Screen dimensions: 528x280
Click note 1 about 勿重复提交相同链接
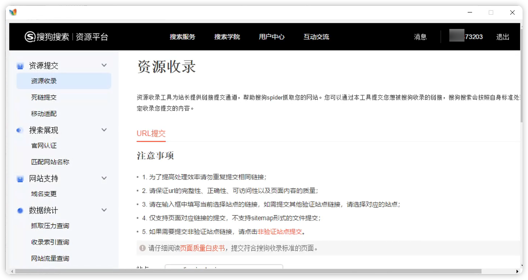point(204,177)
